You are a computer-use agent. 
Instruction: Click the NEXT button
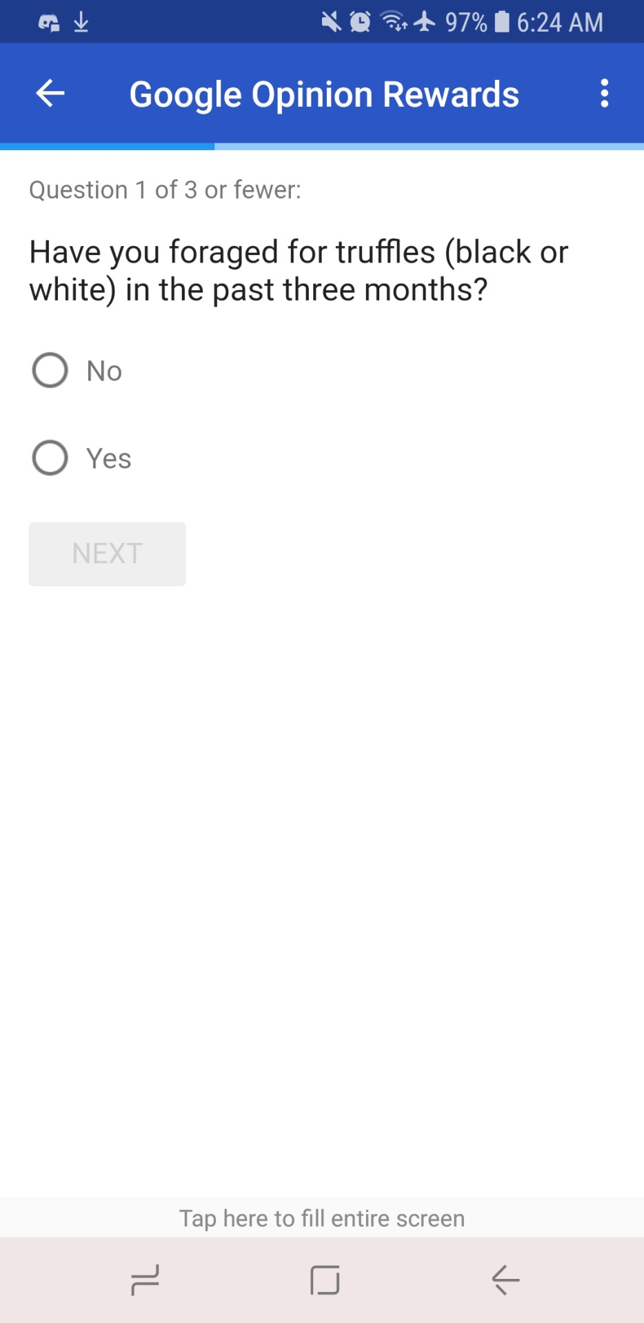[x=108, y=554]
